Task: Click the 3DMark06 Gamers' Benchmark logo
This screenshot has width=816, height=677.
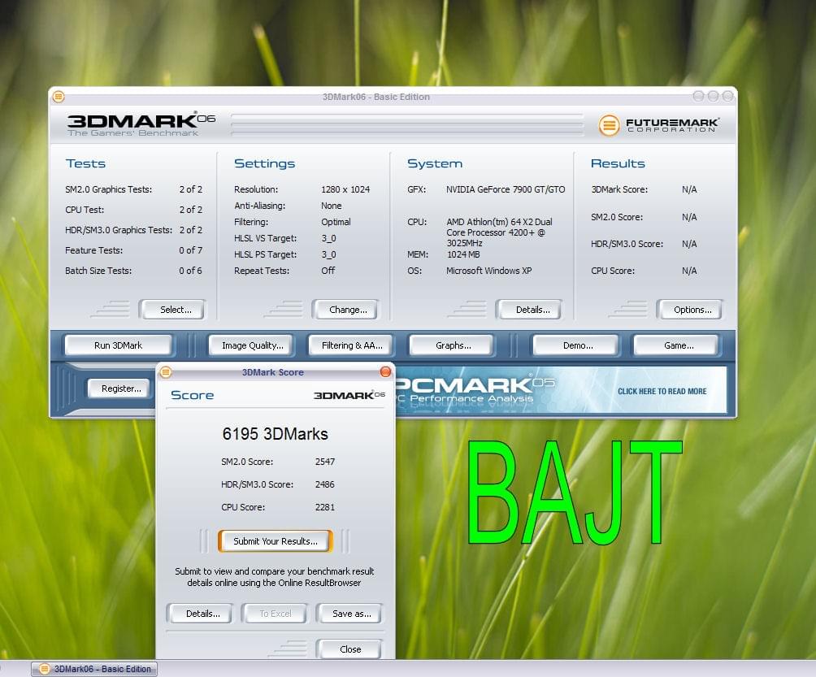Action: click(x=141, y=124)
